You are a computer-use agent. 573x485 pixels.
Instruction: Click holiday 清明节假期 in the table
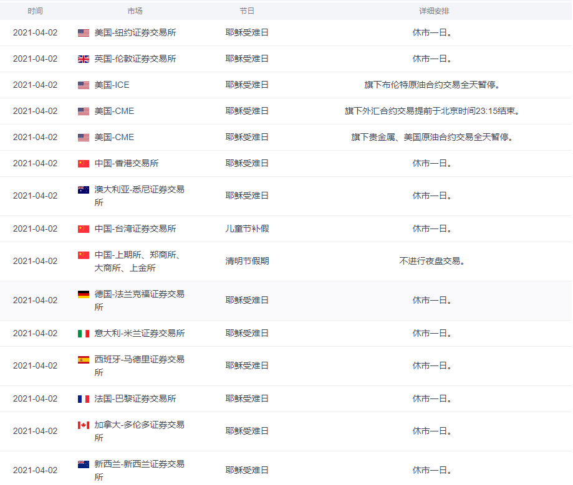(x=247, y=261)
